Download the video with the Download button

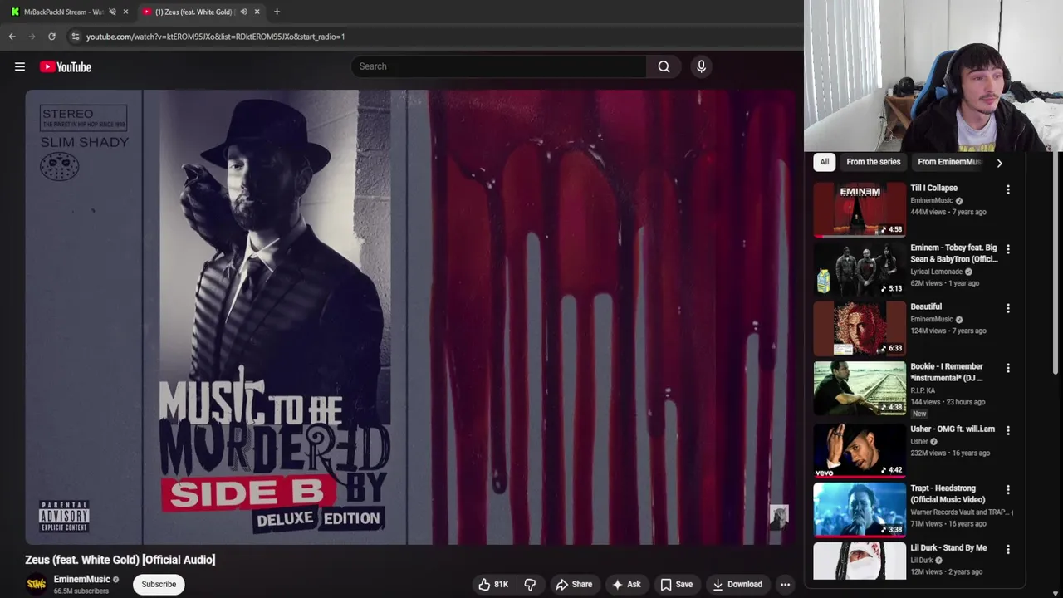coord(737,585)
